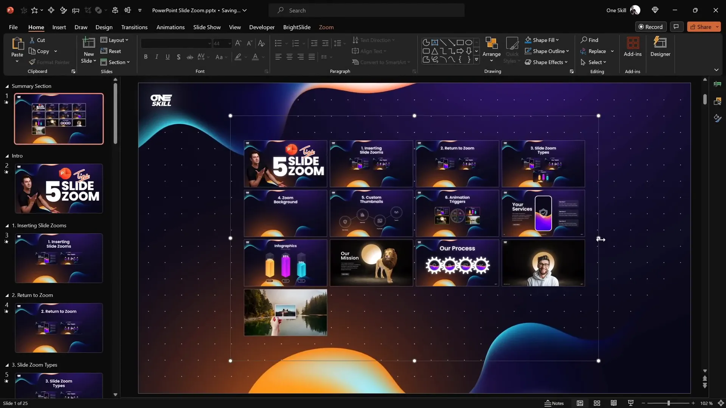The image size is (726, 408).
Task: Expand the Shape Fill dropdown
Action: [x=557, y=40]
